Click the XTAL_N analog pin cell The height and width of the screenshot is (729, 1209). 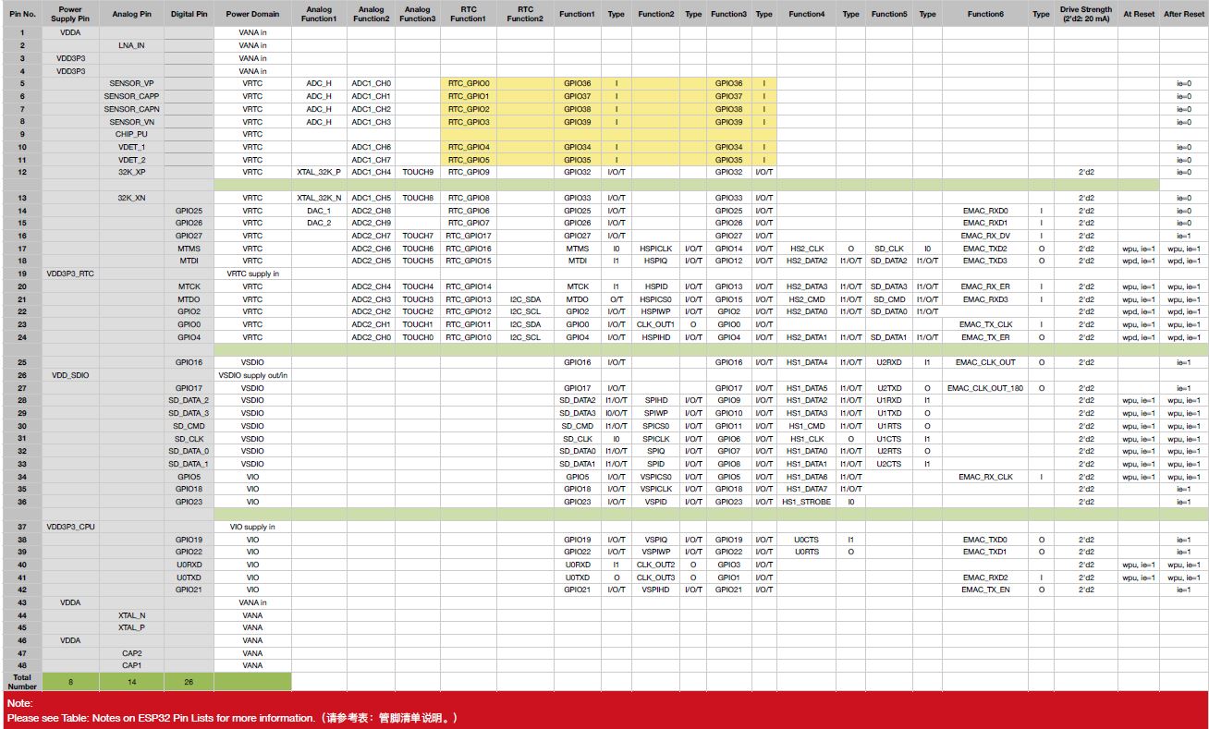[x=131, y=615]
